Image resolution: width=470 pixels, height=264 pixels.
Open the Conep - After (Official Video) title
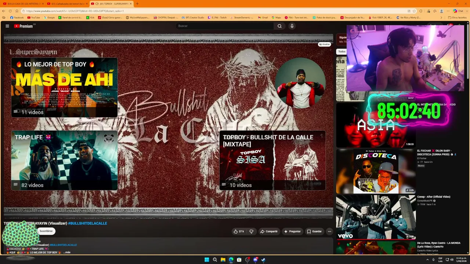tap(434, 197)
